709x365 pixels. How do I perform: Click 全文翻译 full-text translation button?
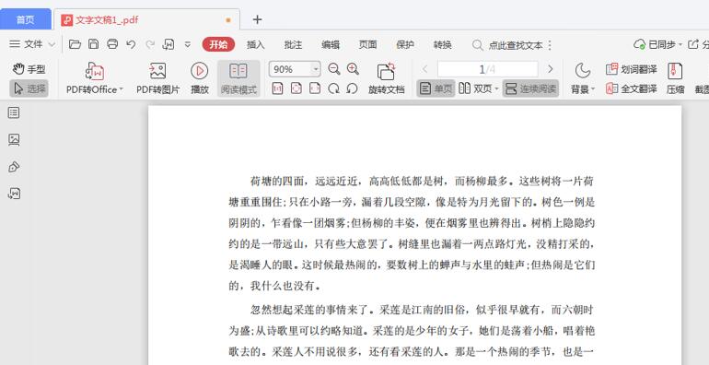point(632,88)
